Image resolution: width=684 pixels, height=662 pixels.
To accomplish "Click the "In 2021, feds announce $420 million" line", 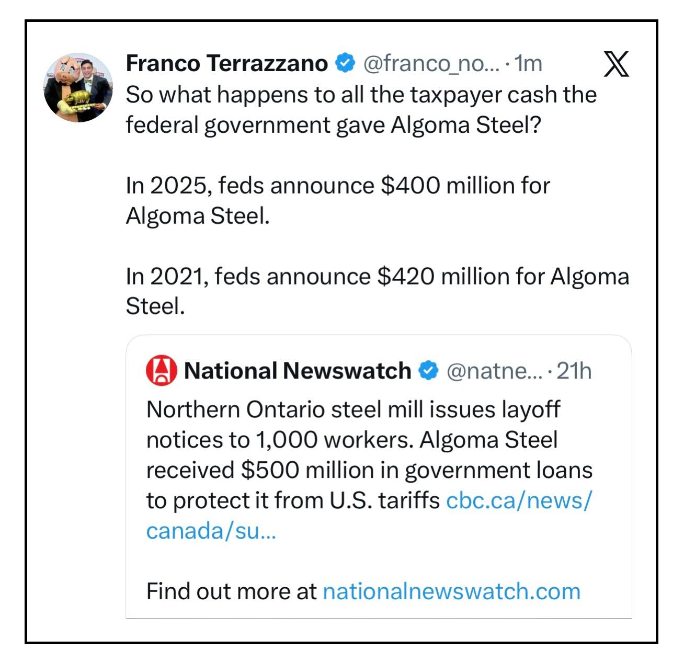I will click(x=377, y=276).
